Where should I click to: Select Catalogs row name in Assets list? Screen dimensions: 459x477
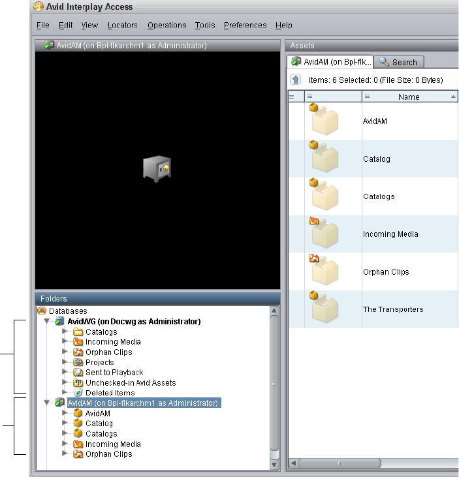pyautogui.click(x=379, y=196)
